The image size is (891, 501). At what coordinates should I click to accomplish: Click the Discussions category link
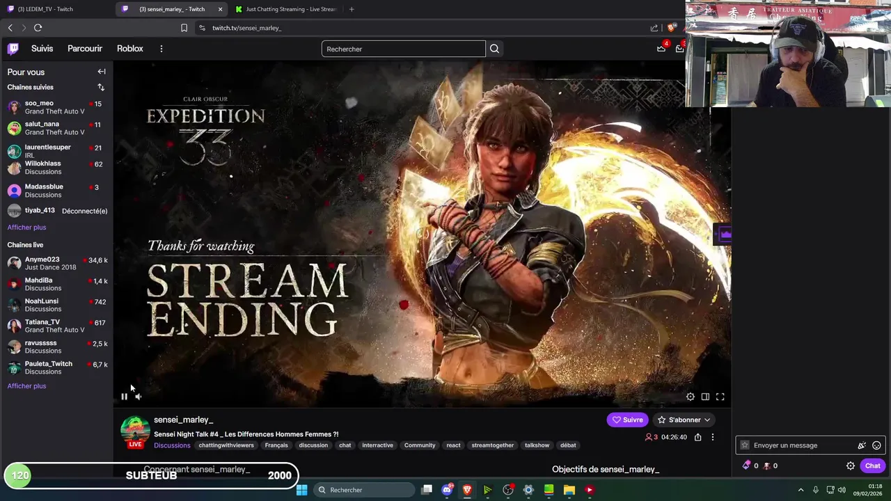(x=172, y=445)
